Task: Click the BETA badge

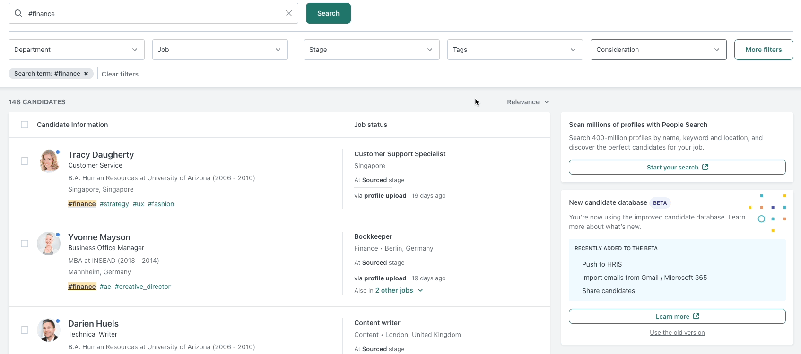Action: click(660, 203)
